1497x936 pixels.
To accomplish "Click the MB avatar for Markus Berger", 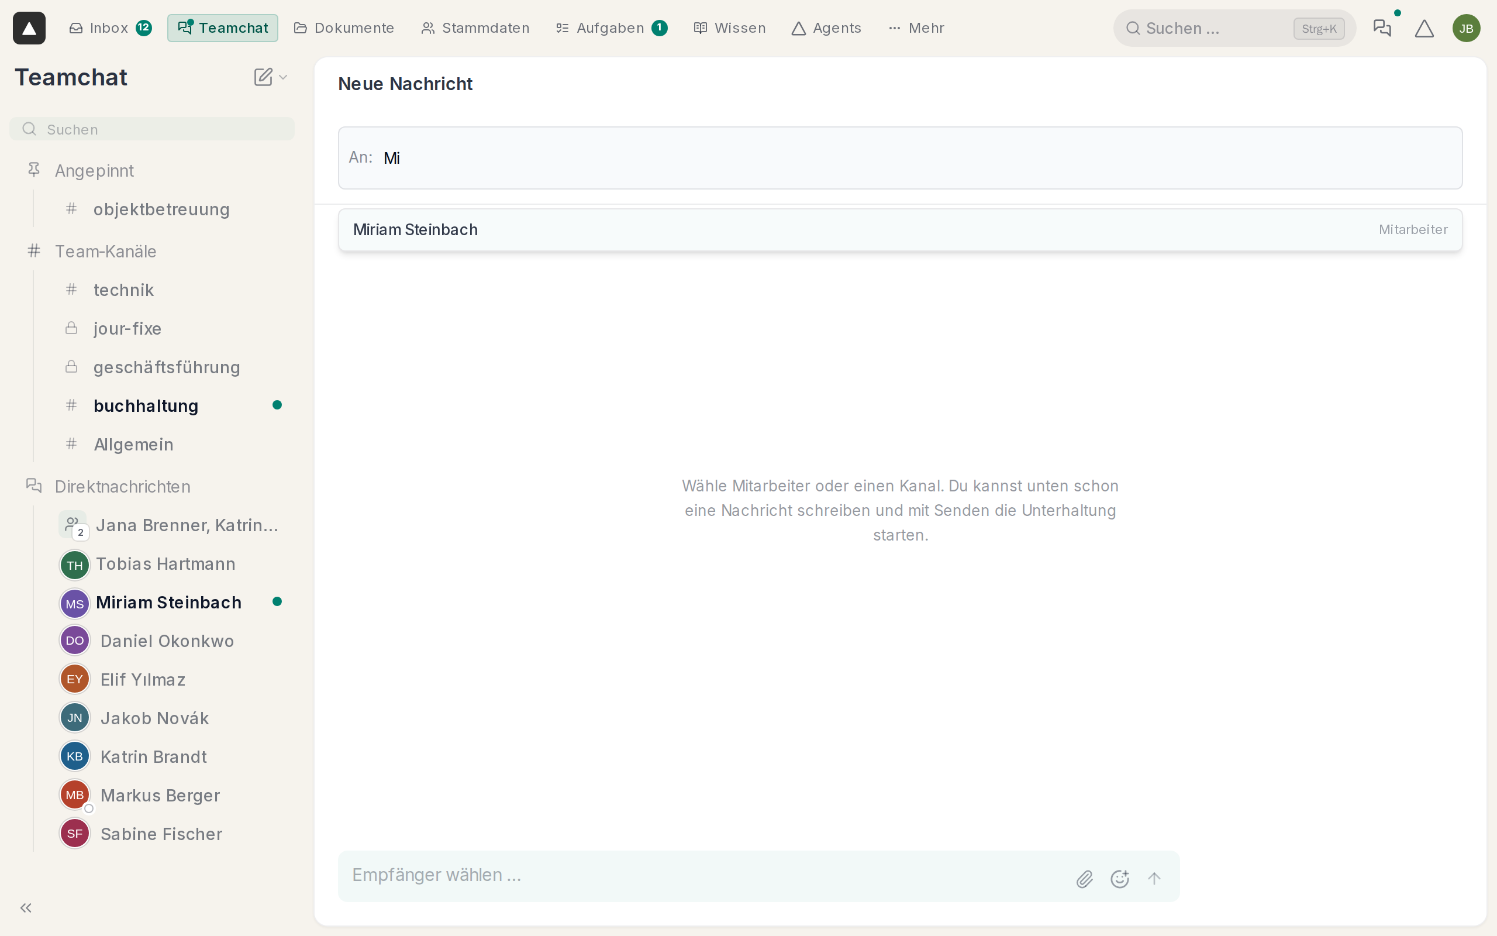I will (x=75, y=795).
